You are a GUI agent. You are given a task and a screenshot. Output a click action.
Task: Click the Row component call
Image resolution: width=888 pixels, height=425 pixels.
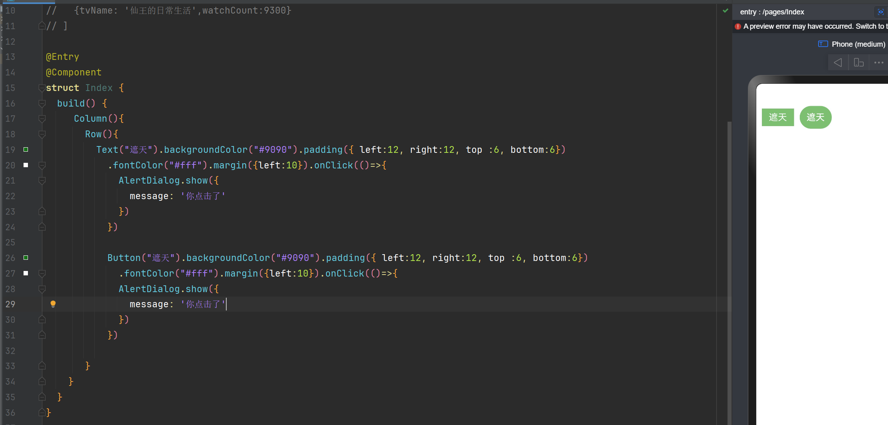coord(93,134)
